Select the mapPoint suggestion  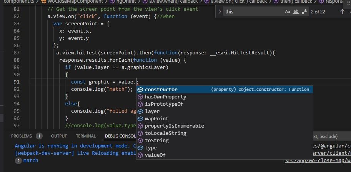(225, 118)
